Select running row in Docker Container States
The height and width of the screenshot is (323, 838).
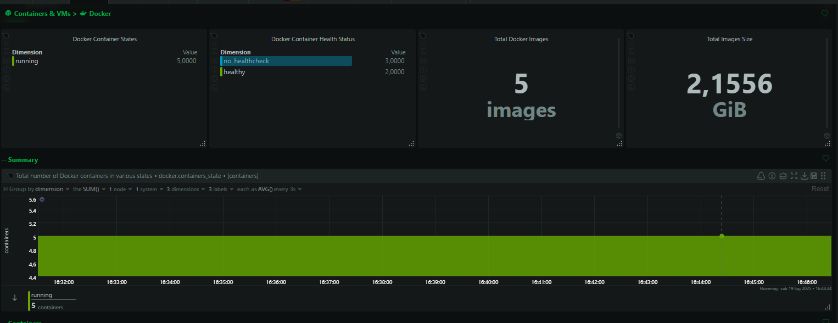point(104,61)
